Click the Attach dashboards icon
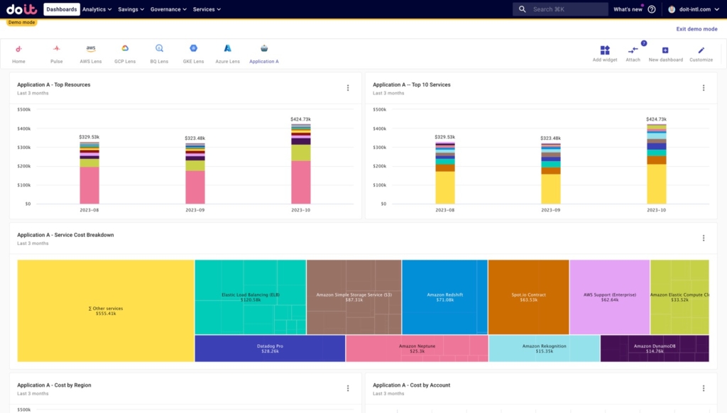The image size is (727, 413). pos(633,50)
